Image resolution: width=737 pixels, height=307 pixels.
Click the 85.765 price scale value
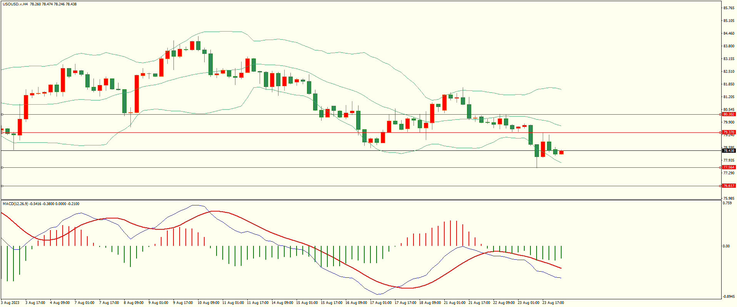tap(729, 8)
